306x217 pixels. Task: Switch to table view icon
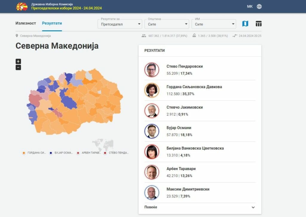(258, 24)
